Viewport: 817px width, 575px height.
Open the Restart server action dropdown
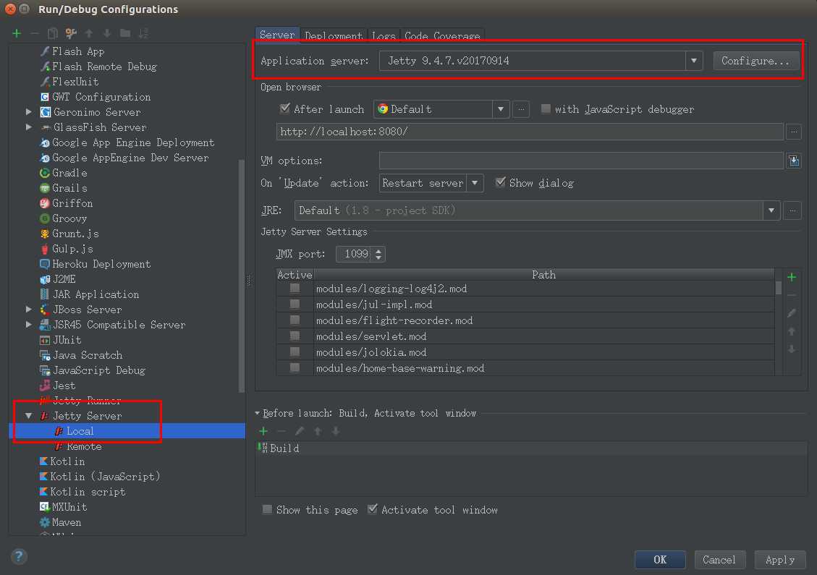click(x=475, y=183)
